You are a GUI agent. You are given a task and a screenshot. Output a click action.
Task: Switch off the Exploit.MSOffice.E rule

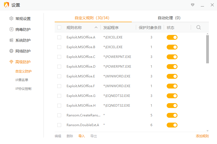172,76
